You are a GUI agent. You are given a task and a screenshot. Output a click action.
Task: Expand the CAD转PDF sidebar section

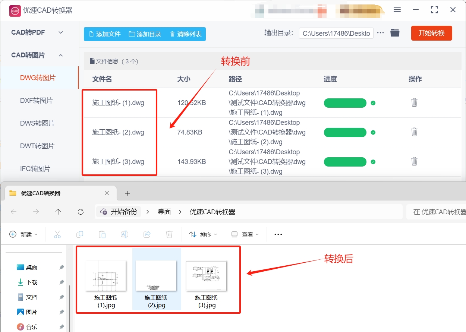tap(61, 32)
